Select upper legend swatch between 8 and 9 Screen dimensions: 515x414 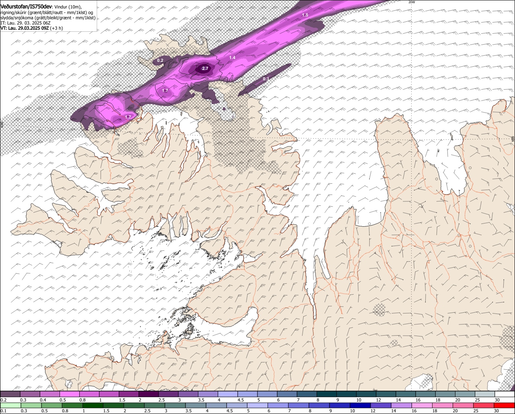[327, 394]
